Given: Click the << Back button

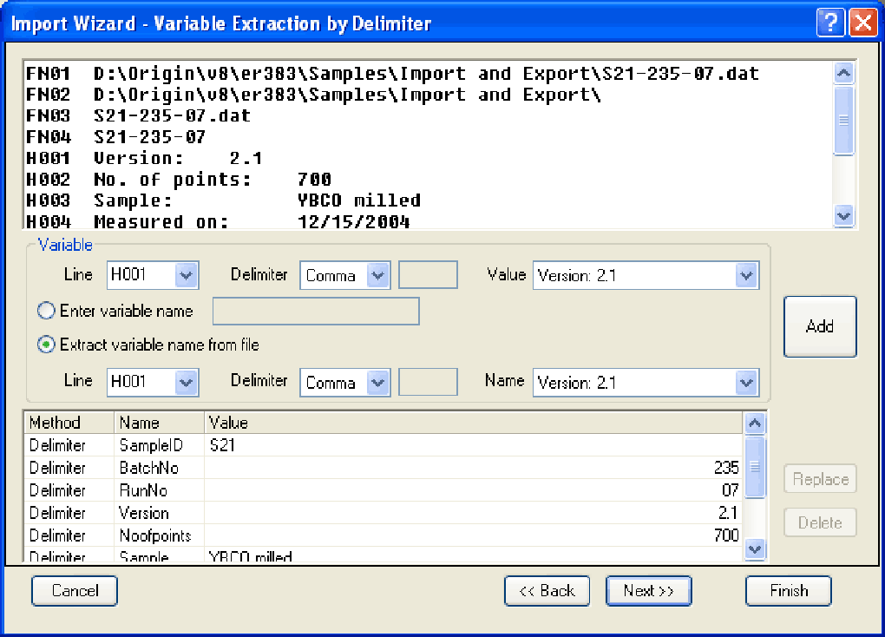Looking at the screenshot, I should point(547,591).
